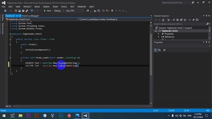Click Categorized view icon in Properties panel
This screenshot has width=212, height=119.
pos(156,50)
